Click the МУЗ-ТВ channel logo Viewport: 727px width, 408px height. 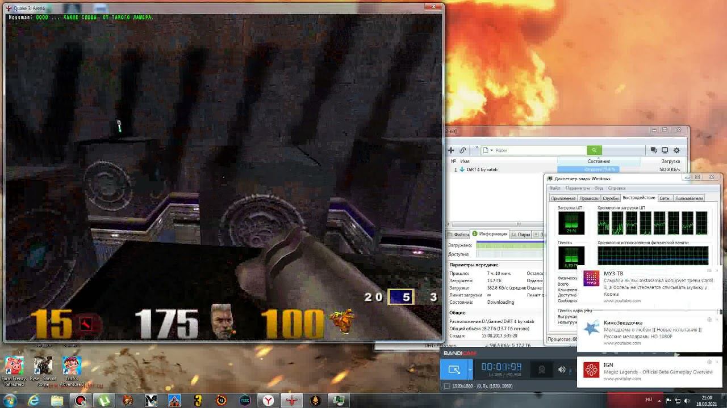click(591, 278)
